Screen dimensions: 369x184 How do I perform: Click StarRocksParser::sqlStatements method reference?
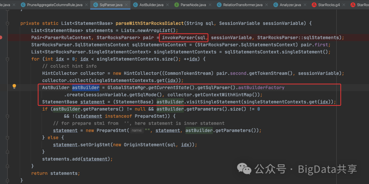coord(298,37)
